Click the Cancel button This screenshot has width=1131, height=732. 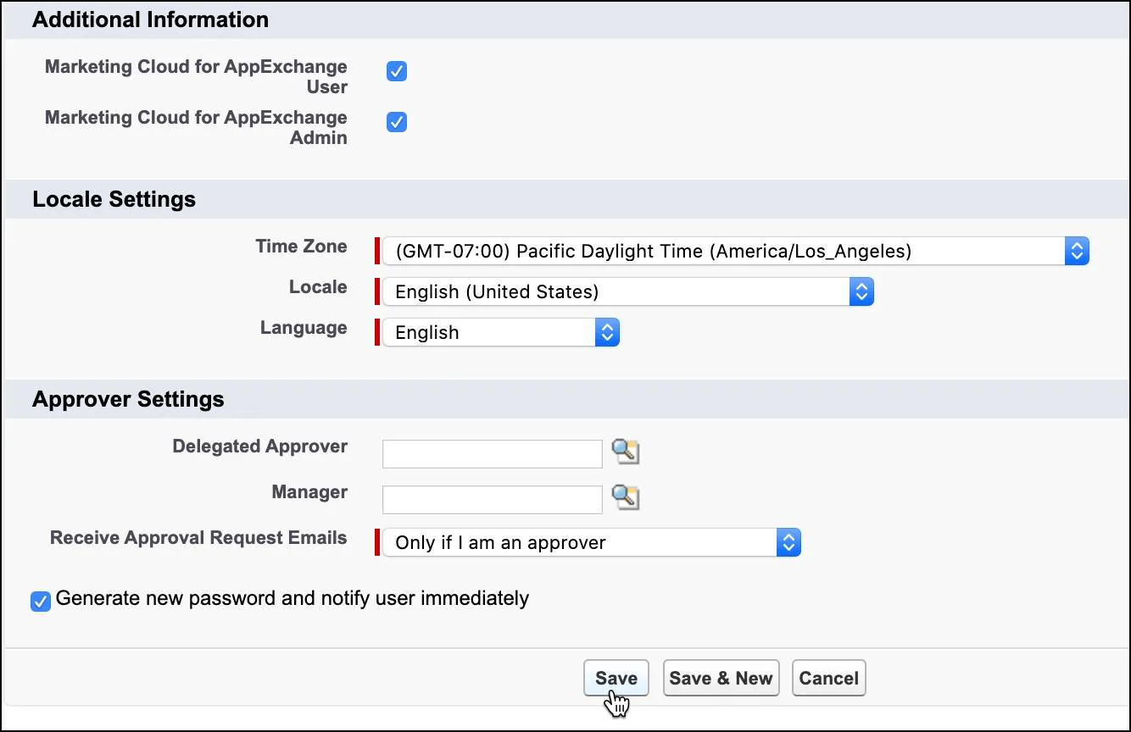829,678
